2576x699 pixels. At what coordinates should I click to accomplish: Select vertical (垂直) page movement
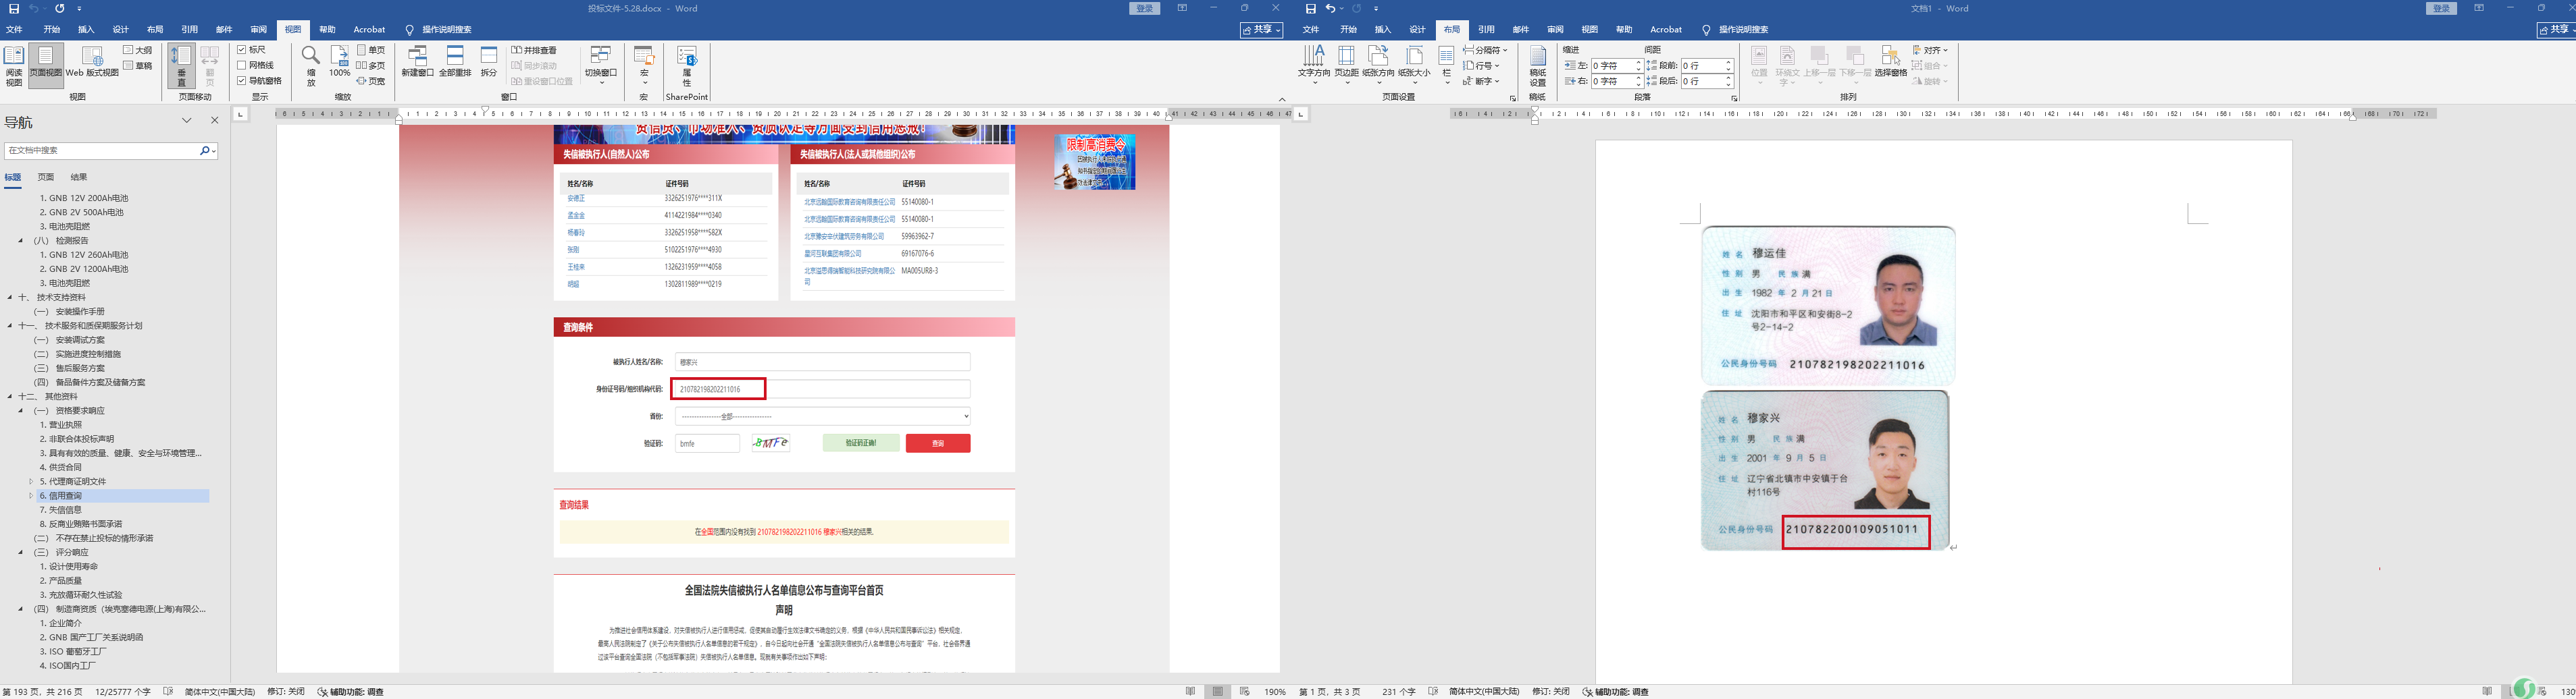181,67
